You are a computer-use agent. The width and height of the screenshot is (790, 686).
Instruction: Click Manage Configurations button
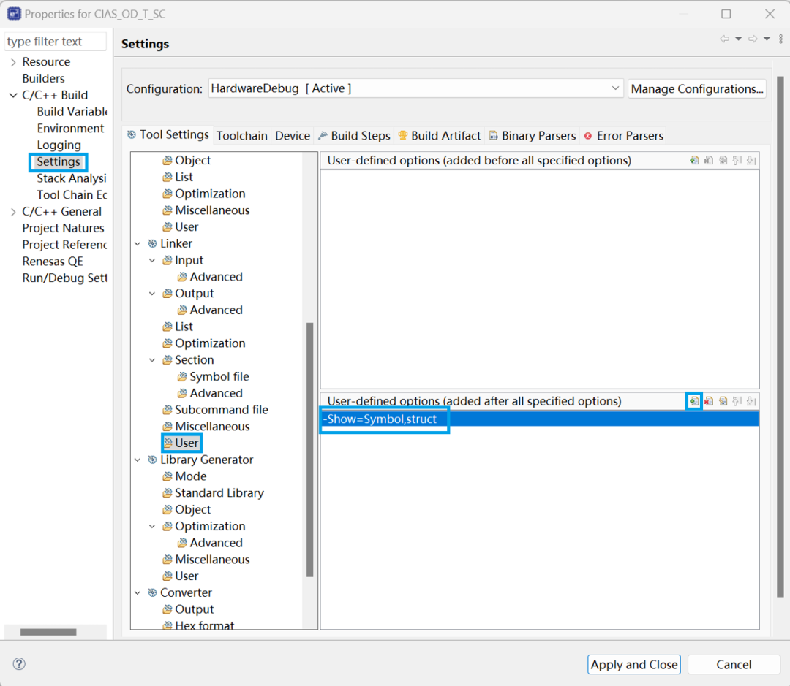point(697,89)
